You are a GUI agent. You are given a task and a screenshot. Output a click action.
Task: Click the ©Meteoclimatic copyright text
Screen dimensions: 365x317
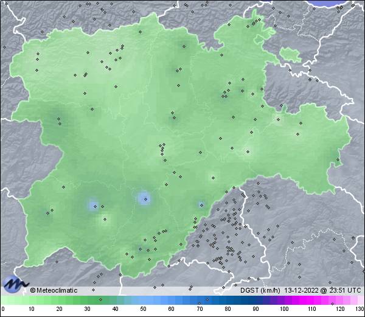(x=54, y=290)
